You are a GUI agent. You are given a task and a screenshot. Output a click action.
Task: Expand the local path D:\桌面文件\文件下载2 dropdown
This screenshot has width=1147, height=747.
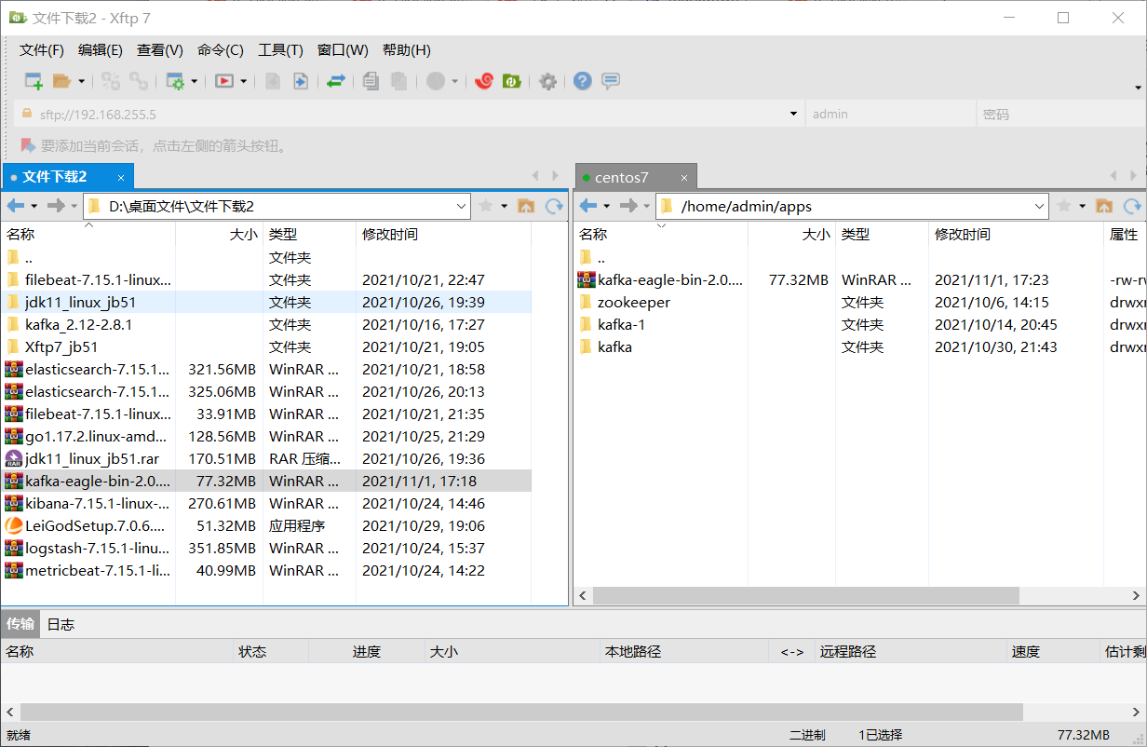(x=463, y=206)
